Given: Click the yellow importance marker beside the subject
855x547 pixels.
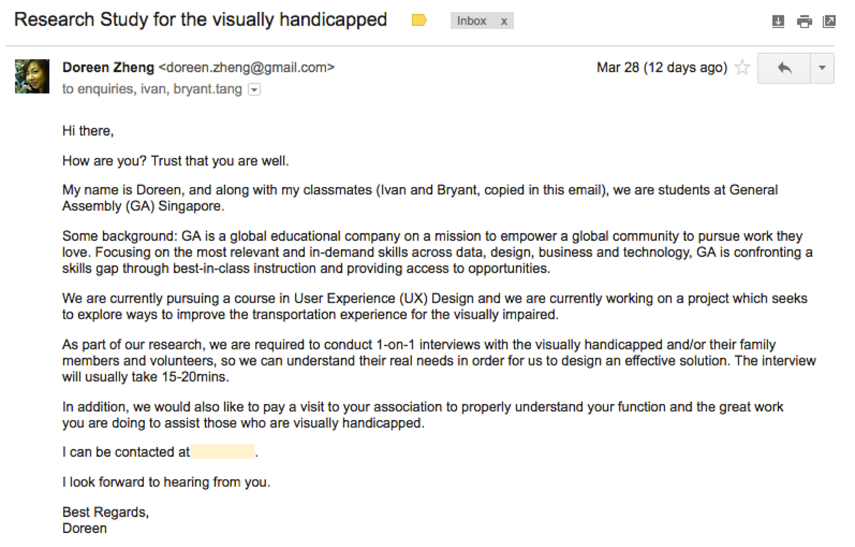Looking at the screenshot, I should [x=419, y=20].
